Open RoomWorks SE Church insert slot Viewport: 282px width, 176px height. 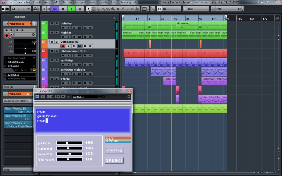pos(19,117)
